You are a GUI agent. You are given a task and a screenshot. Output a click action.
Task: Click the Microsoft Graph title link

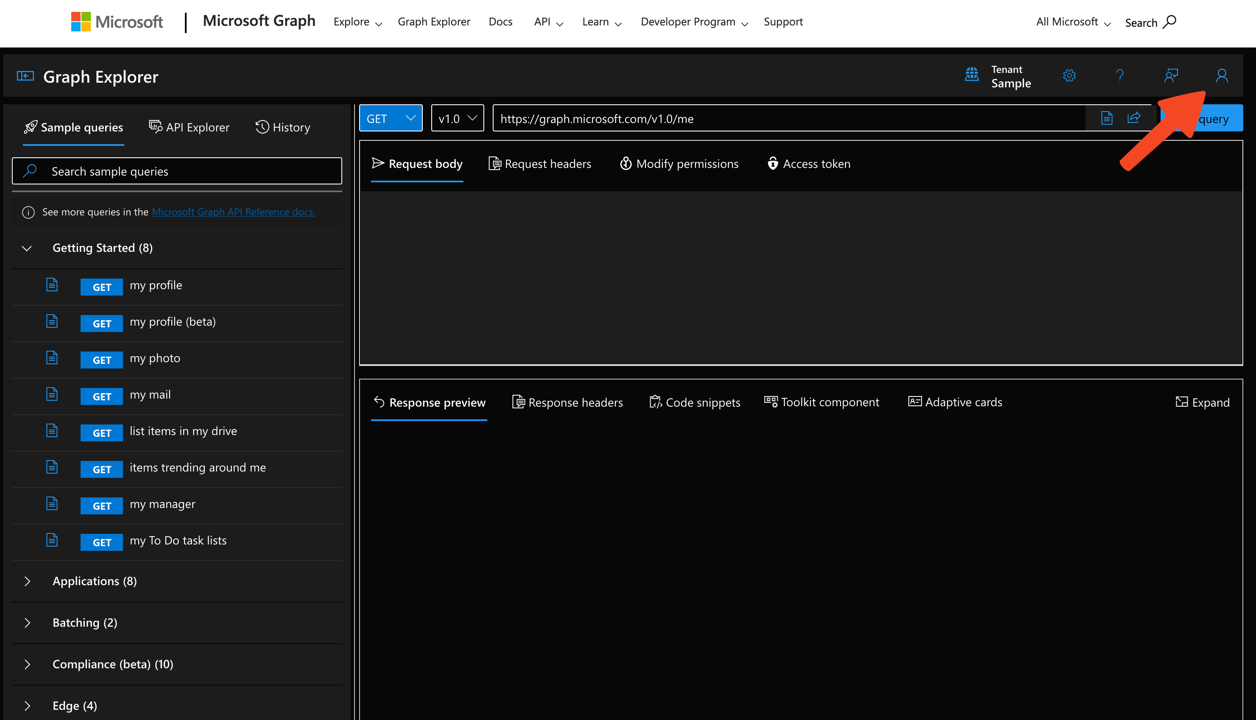(x=259, y=21)
